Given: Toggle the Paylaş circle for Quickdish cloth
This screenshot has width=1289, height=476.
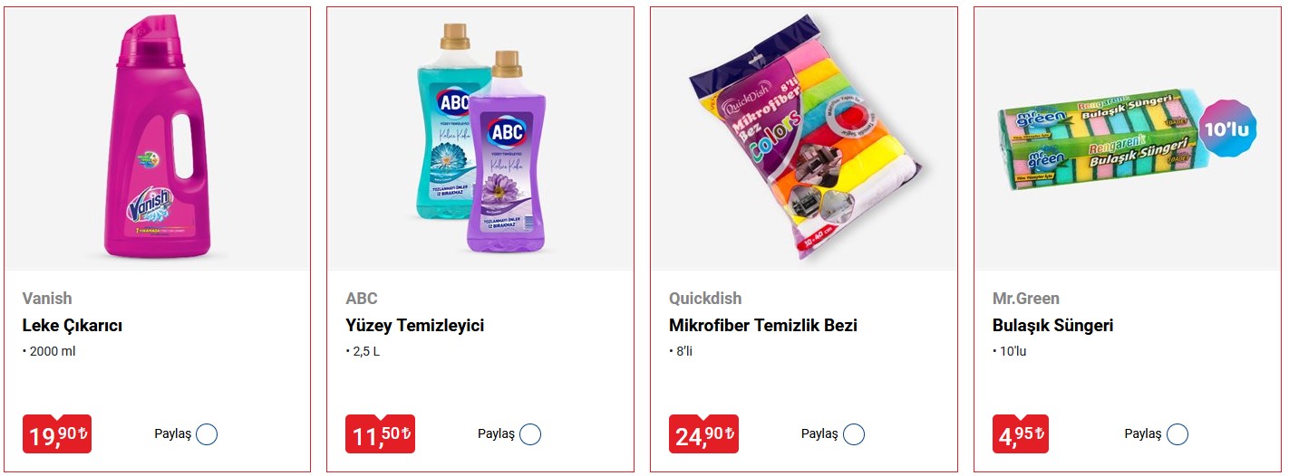Looking at the screenshot, I should (x=854, y=434).
